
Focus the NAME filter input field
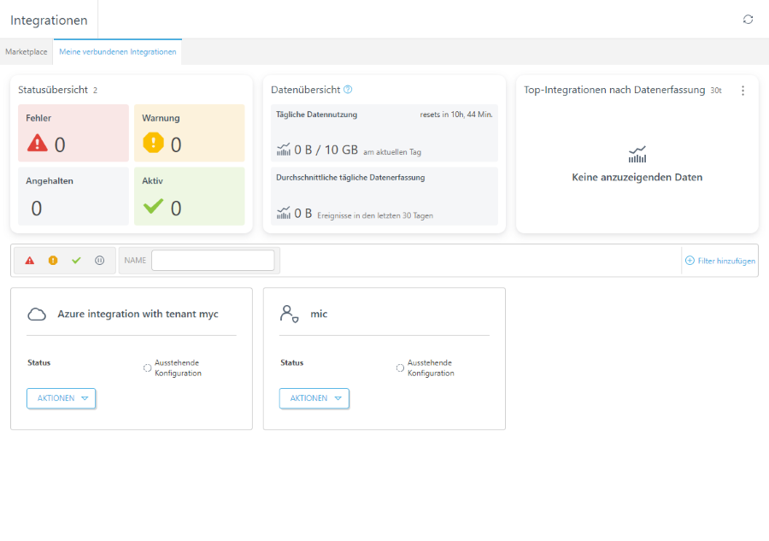(x=213, y=261)
